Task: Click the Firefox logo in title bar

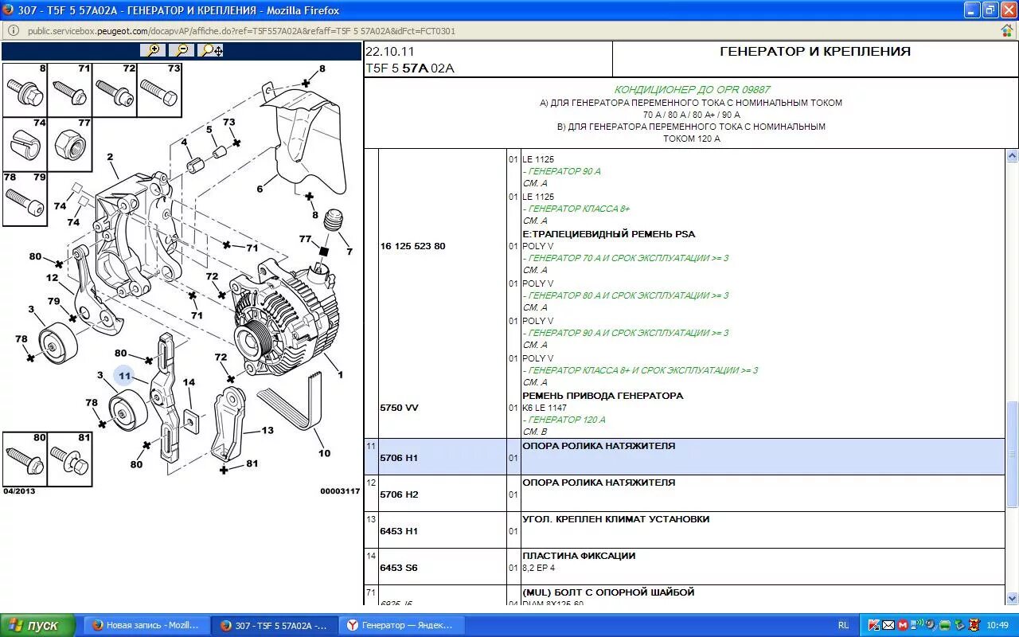Action: 8,10
